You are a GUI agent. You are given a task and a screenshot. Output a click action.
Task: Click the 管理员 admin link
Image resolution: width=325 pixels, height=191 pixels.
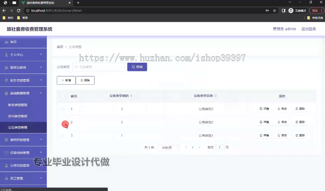click(284, 29)
